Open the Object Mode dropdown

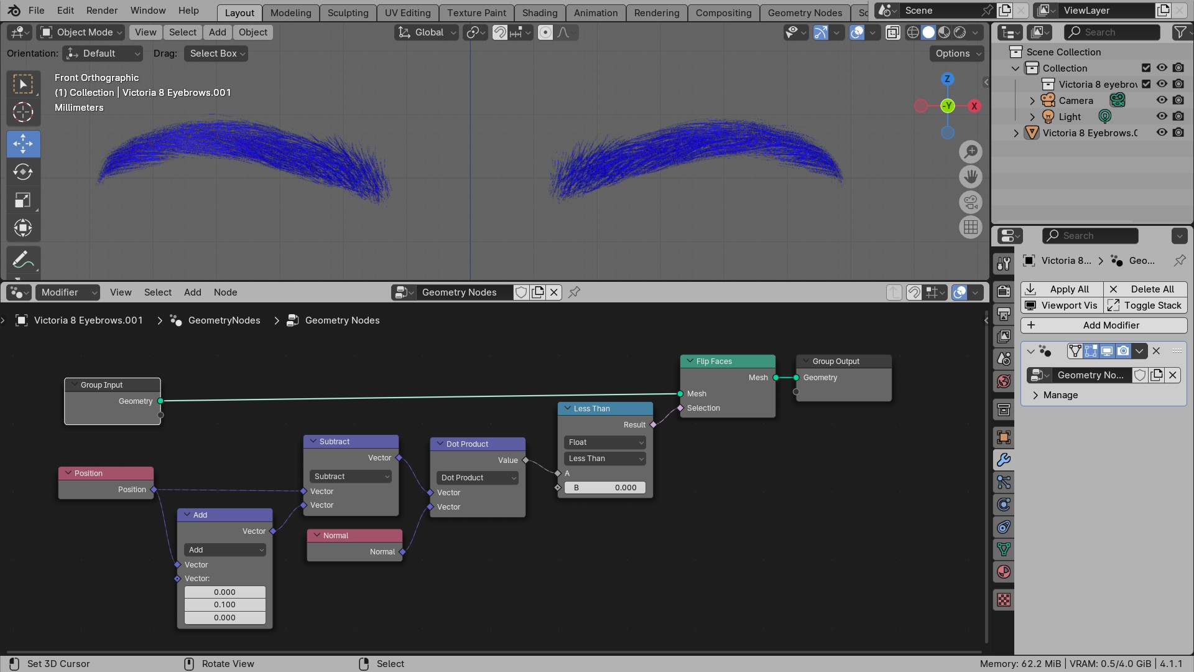[x=81, y=32]
